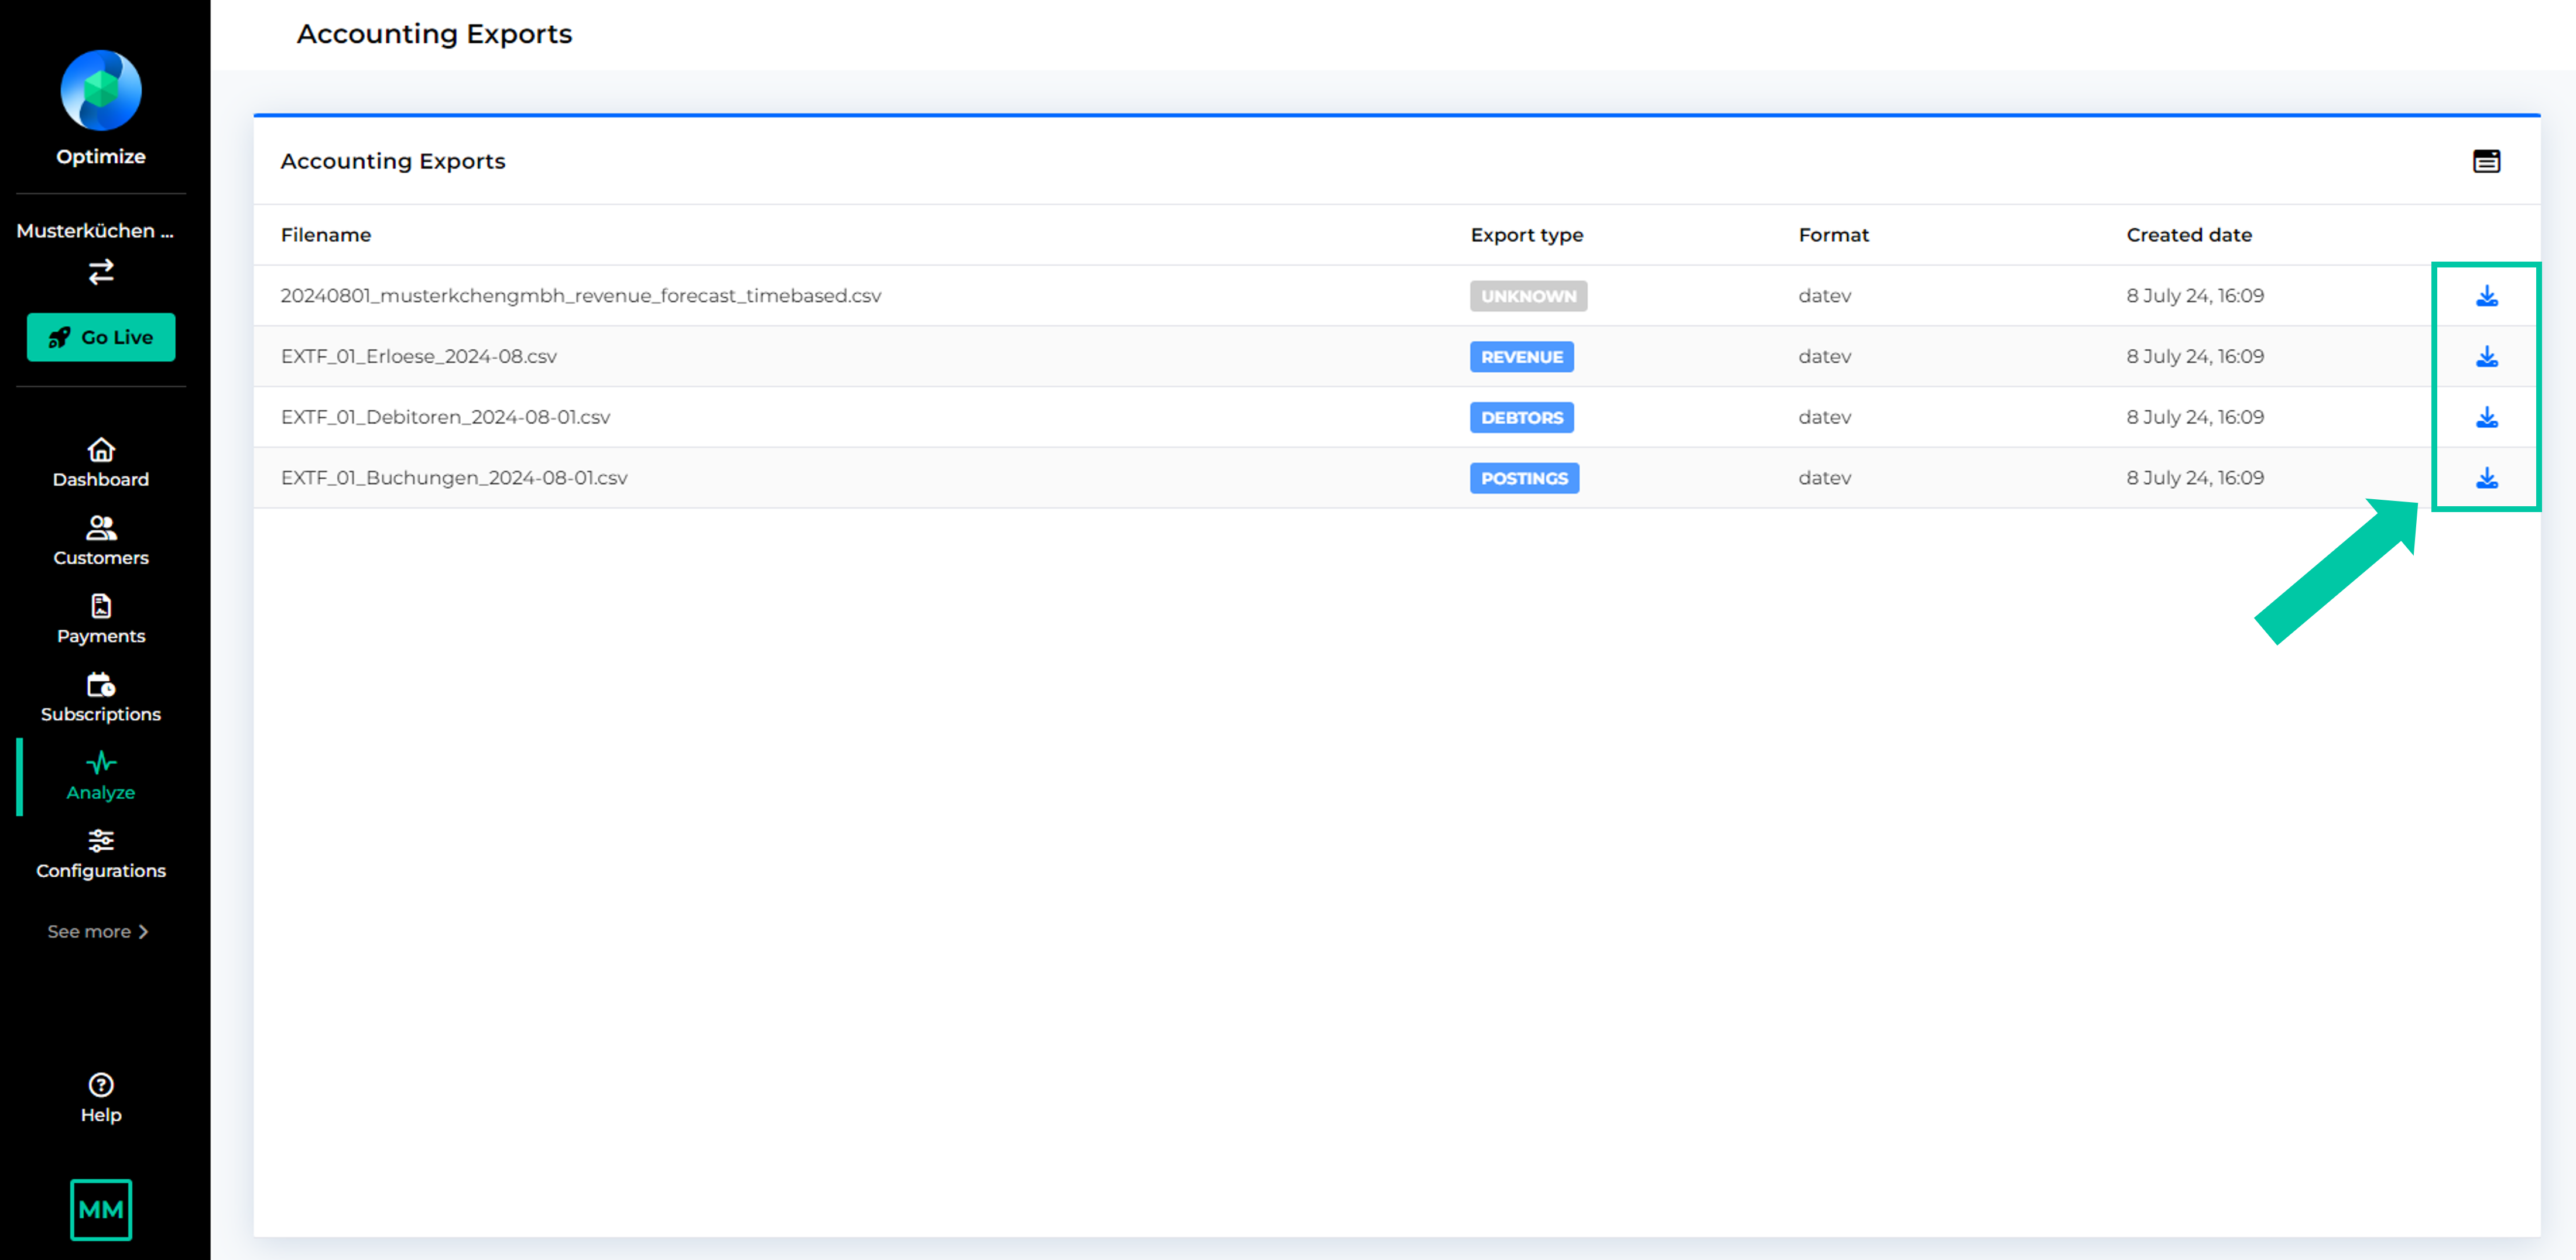Click the created date in the POSTINGS row
The height and width of the screenshot is (1260, 2576).
click(2195, 478)
